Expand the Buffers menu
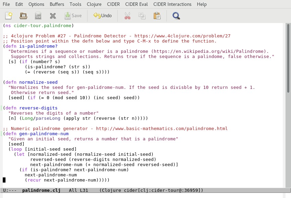291x198 pixels. point(57,4)
